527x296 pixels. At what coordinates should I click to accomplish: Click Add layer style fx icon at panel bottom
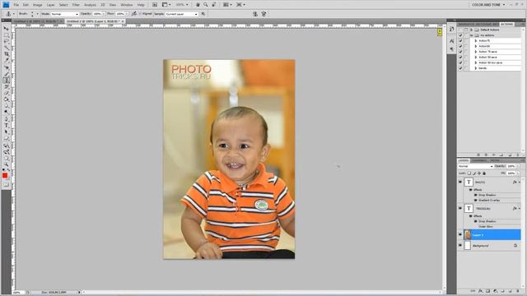(x=480, y=291)
